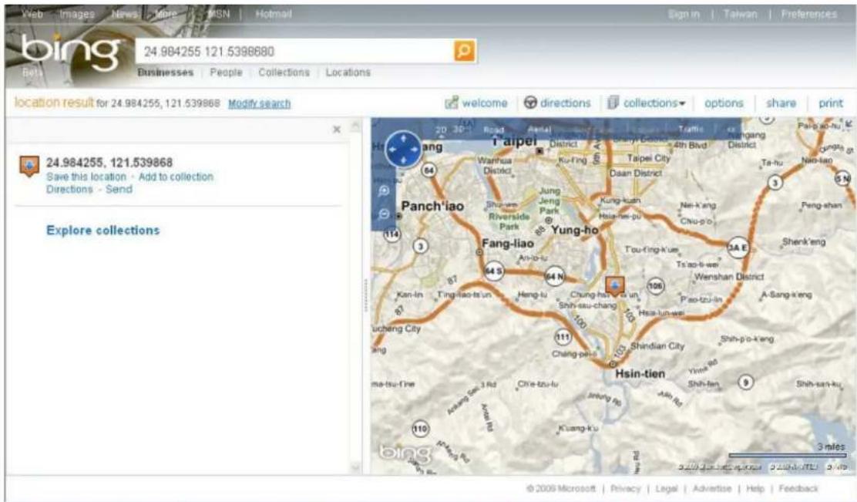This screenshot has height=502, width=857.
Task: Click the collections book icon
Action: click(x=613, y=103)
